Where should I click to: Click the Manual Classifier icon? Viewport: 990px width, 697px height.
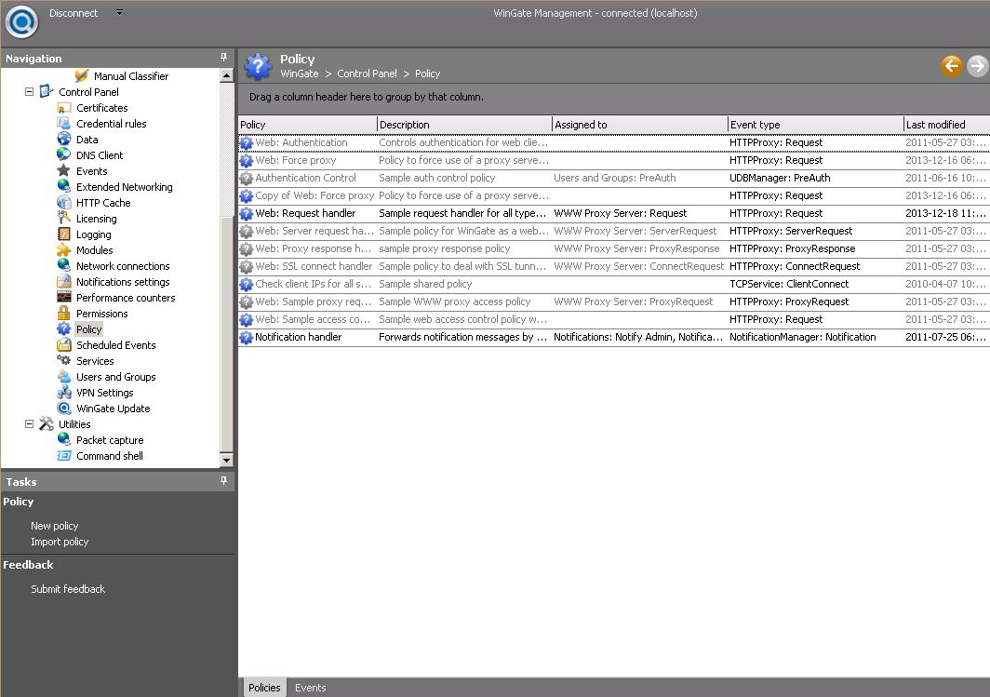point(82,75)
